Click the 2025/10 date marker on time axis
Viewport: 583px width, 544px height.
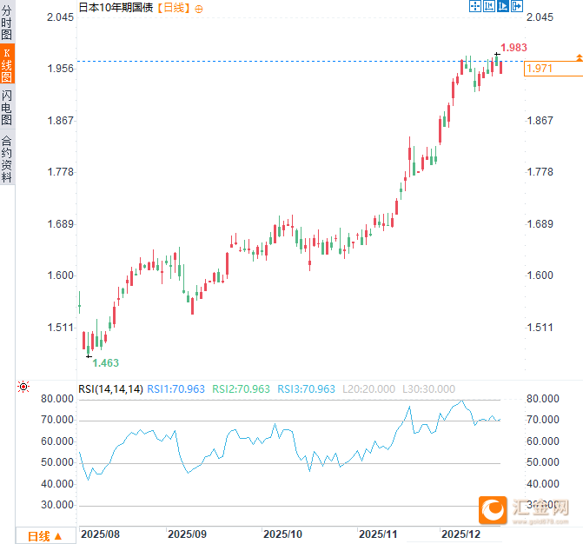point(281,534)
